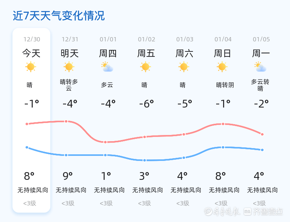
Task: Click the sun icon for 周六
Action: point(184,67)
